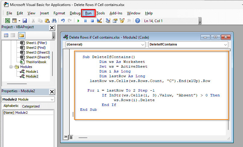The width and height of the screenshot is (243, 147).
Task: Save the project with the floppy icon
Action: click(25, 21)
